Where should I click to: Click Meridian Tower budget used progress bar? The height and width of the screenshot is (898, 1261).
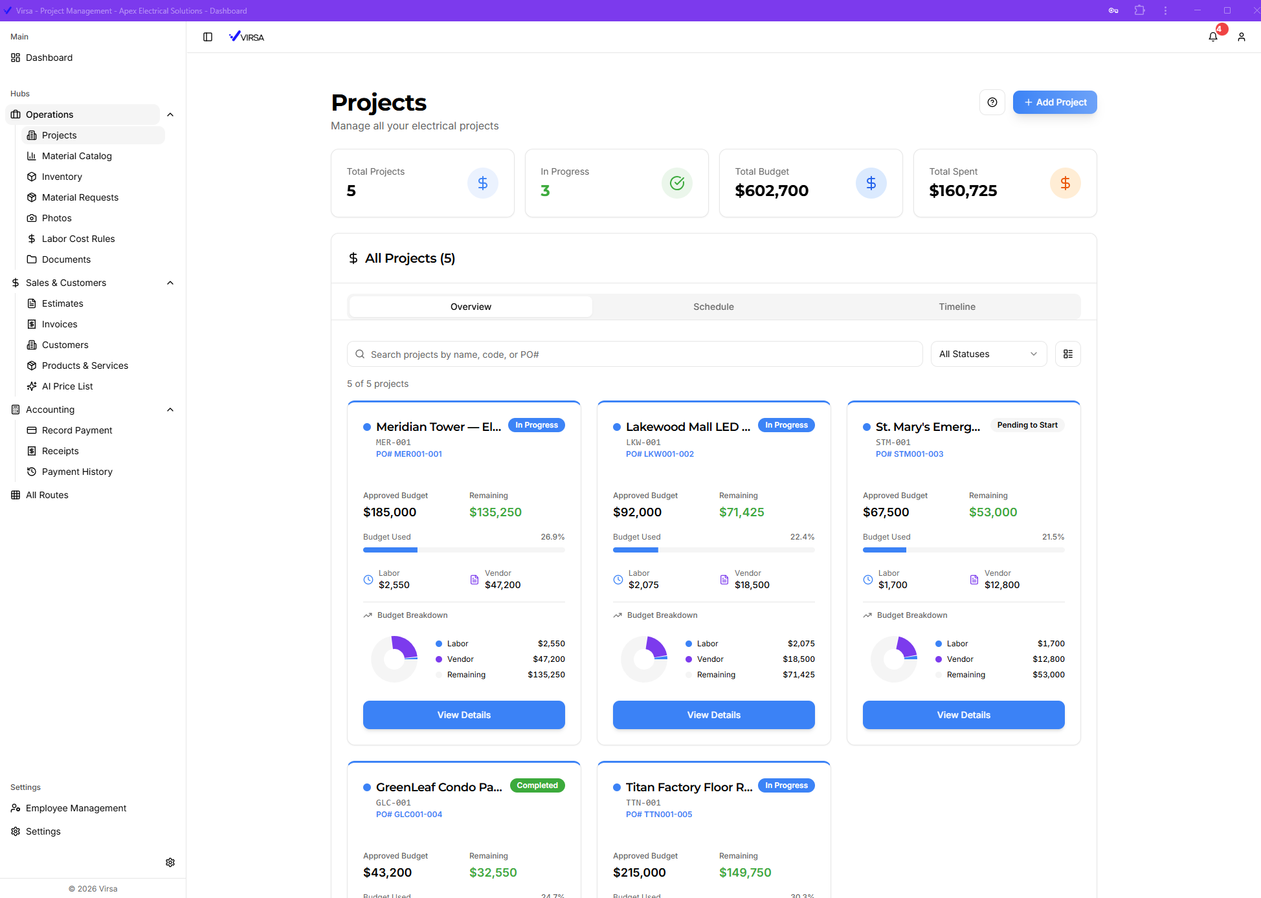click(x=463, y=550)
